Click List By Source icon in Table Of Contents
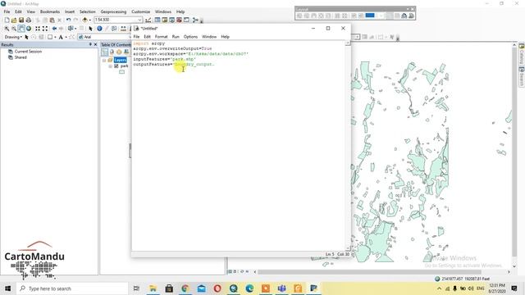The width and height of the screenshot is (525, 295). tap(112, 52)
